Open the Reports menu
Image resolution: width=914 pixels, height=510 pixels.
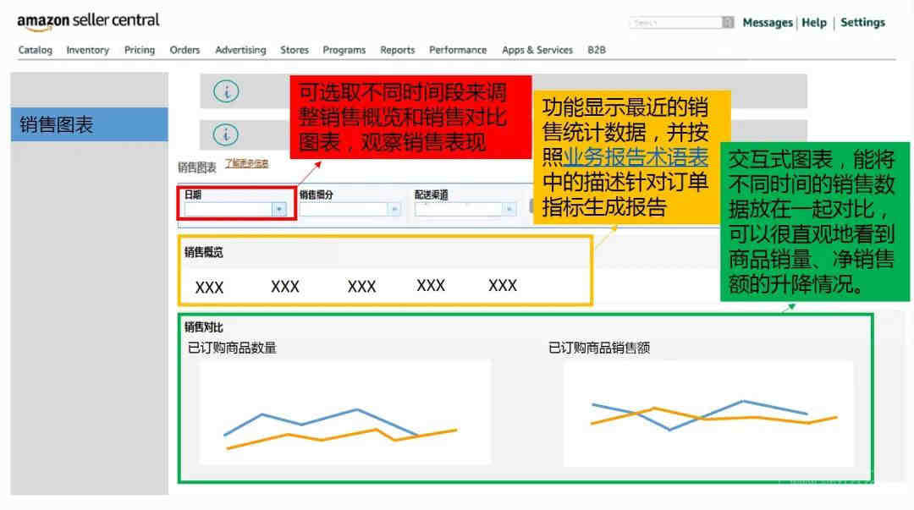coord(398,50)
